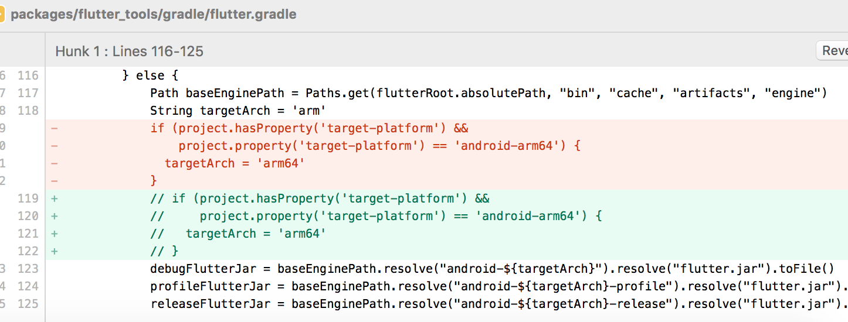
Task: Click the String targetArch = 'arm' line
Action: [x=238, y=111]
